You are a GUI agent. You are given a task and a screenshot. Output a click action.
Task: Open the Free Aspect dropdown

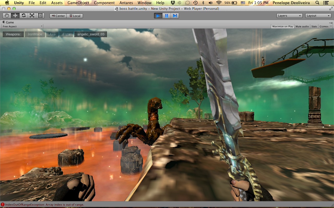22,27
